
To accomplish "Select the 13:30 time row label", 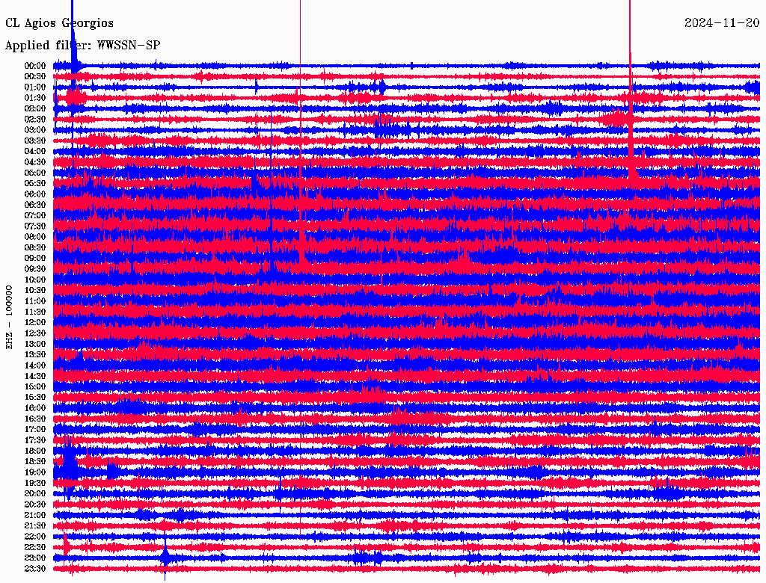I will [x=35, y=355].
